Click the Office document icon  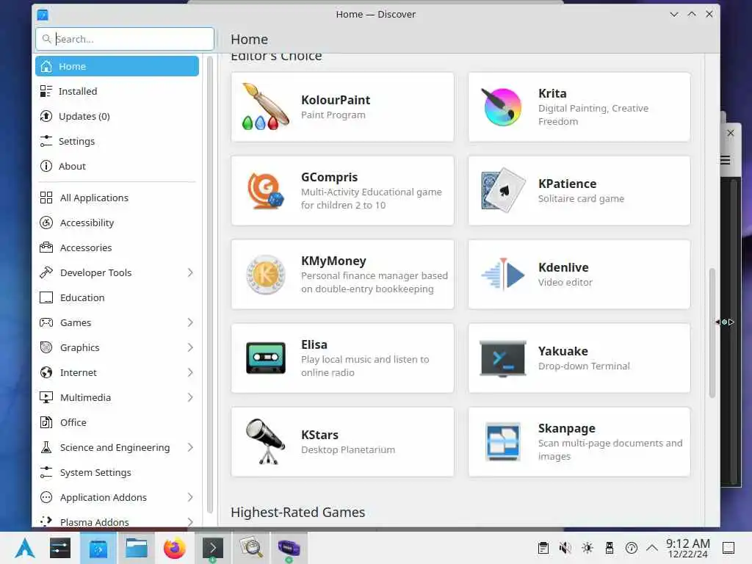pyautogui.click(x=46, y=422)
